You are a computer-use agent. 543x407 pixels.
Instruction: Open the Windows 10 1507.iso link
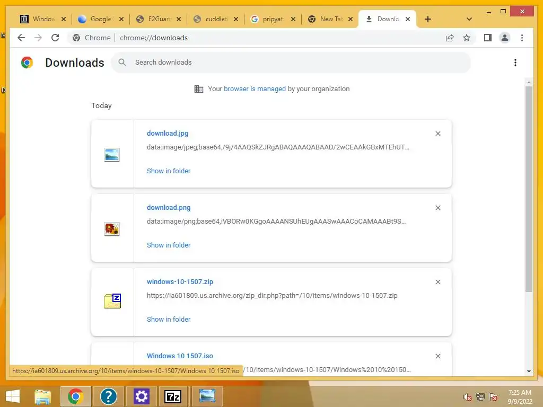[x=180, y=356]
